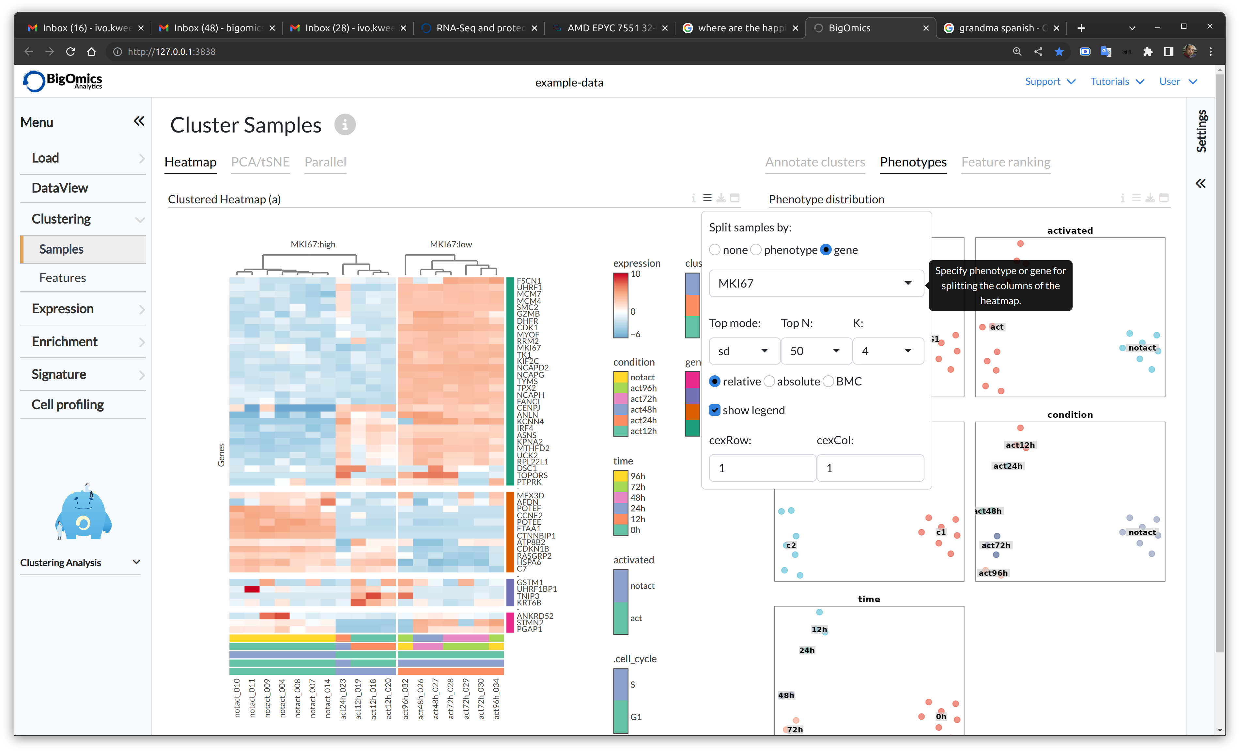The height and width of the screenshot is (751, 1239).
Task: Click the 'G1' cell_cycle color swatch
Action: [x=621, y=717]
